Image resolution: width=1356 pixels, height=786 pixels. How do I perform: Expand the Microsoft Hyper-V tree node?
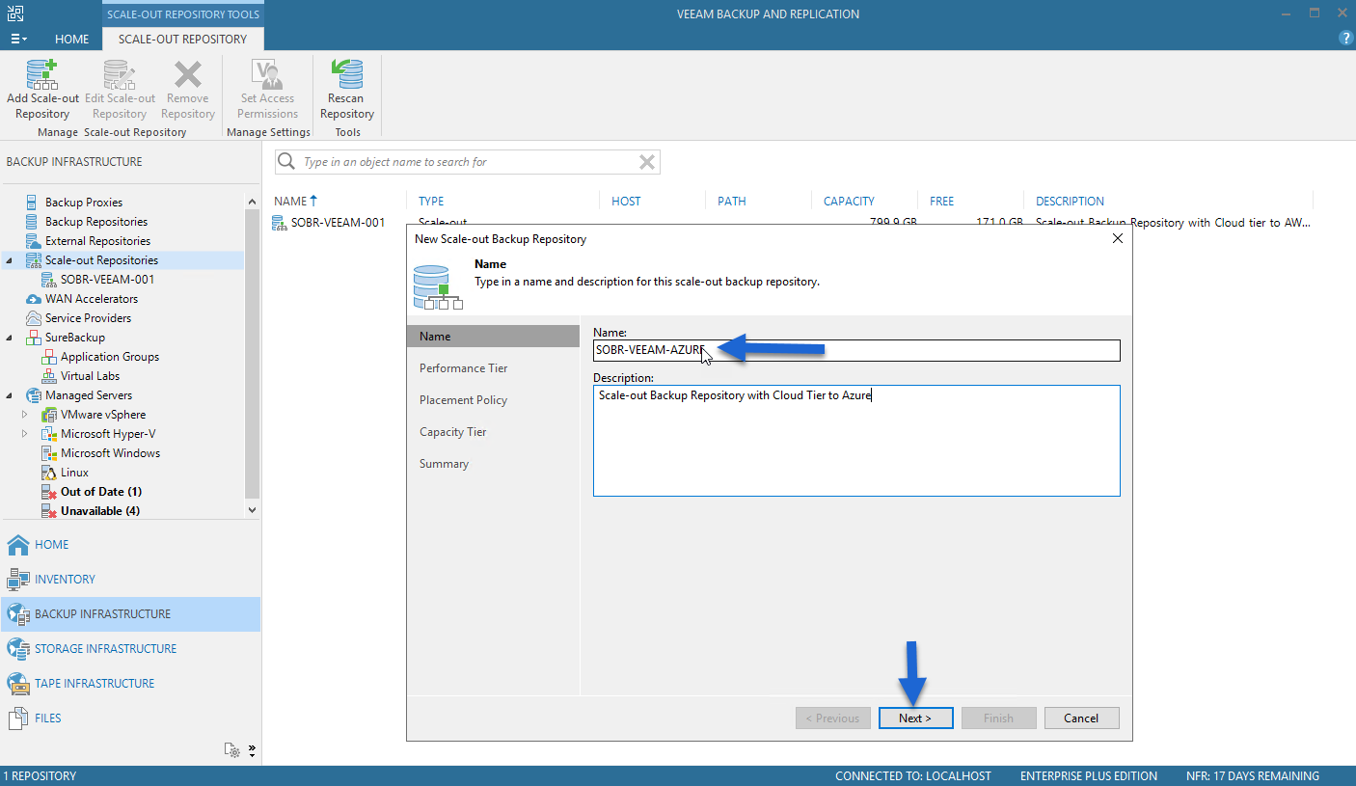pyautogui.click(x=25, y=434)
